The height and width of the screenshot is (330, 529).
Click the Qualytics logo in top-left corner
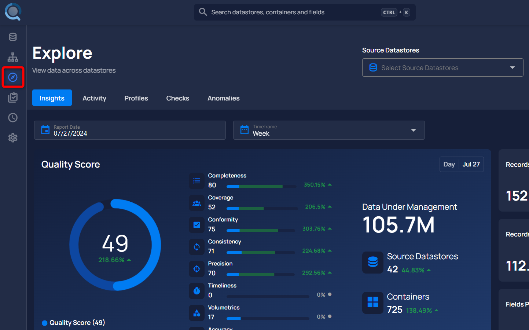(x=13, y=12)
